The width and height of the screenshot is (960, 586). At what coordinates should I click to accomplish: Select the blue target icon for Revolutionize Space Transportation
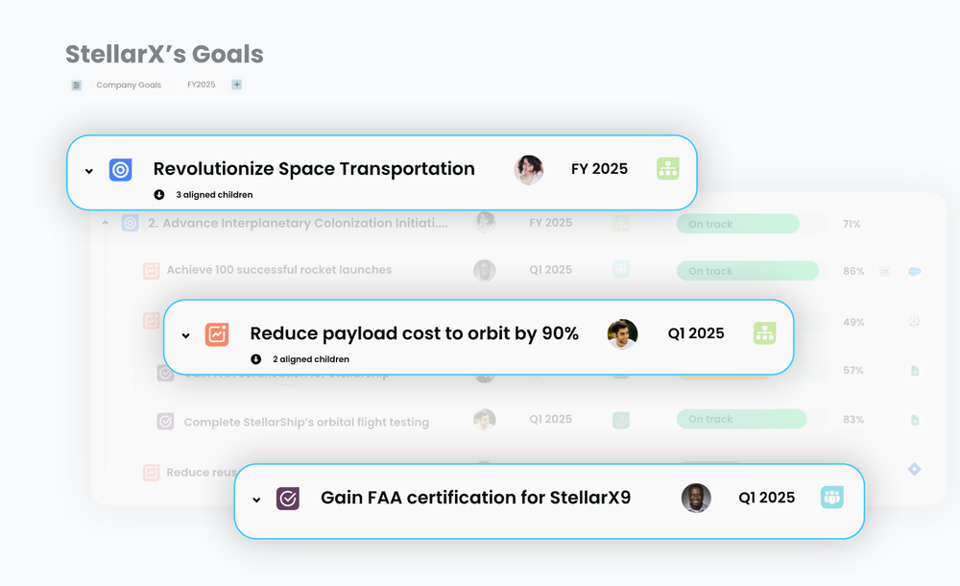[119, 168]
